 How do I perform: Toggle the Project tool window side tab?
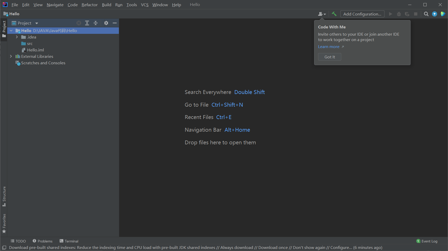click(x=4, y=29)
